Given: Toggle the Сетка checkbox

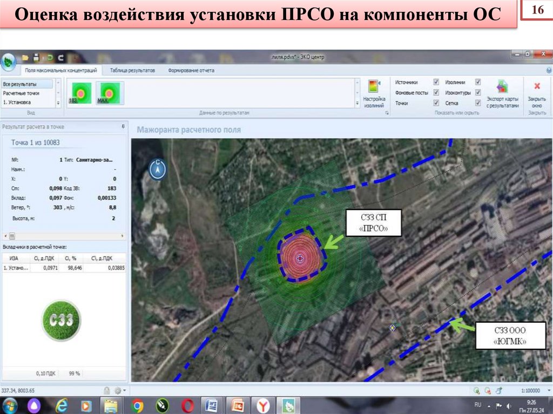Looking at the screenshot, I should [478, 103].
